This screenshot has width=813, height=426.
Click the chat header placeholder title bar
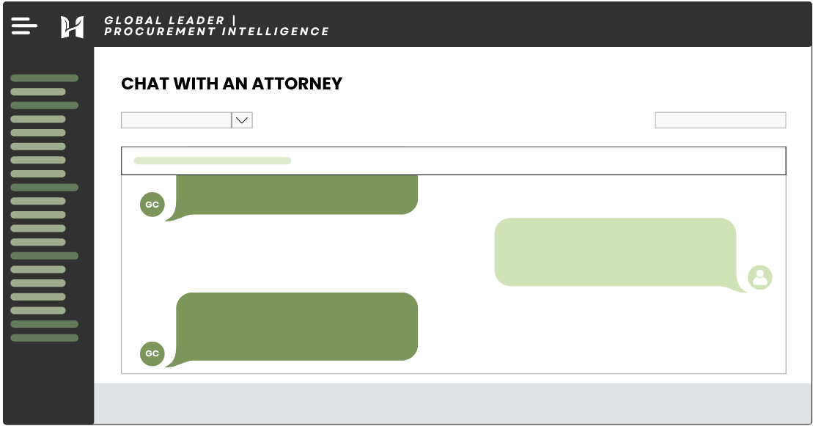[453, 161]
